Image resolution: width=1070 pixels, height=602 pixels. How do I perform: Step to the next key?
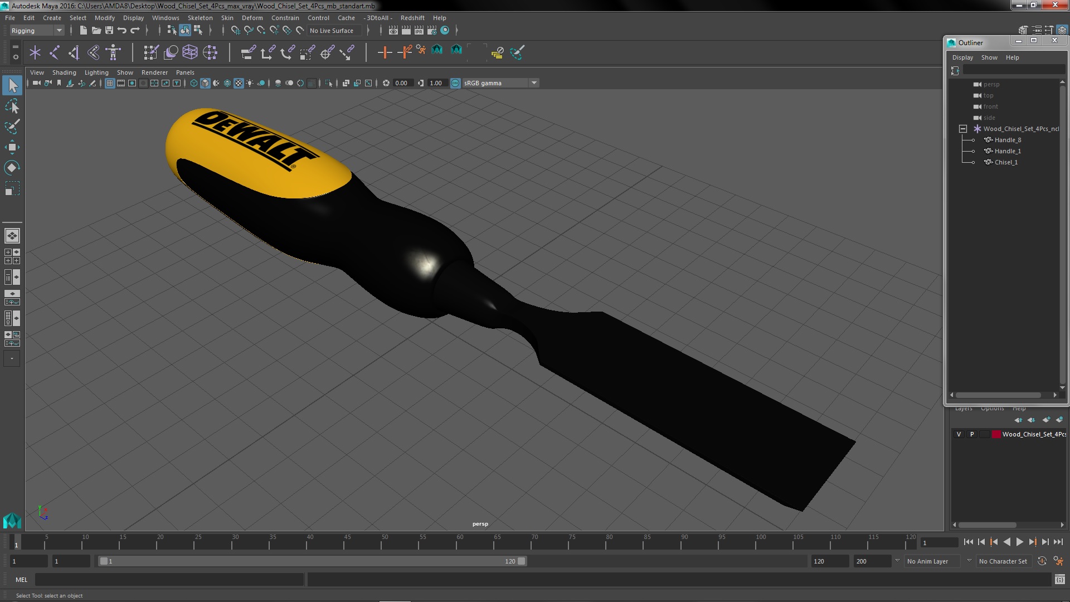(1032, 542)
